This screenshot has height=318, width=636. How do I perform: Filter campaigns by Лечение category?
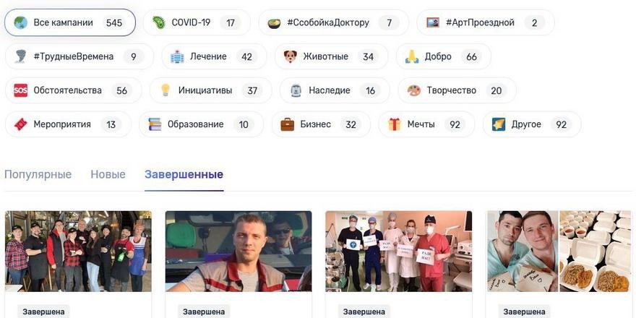coord(214,56)
